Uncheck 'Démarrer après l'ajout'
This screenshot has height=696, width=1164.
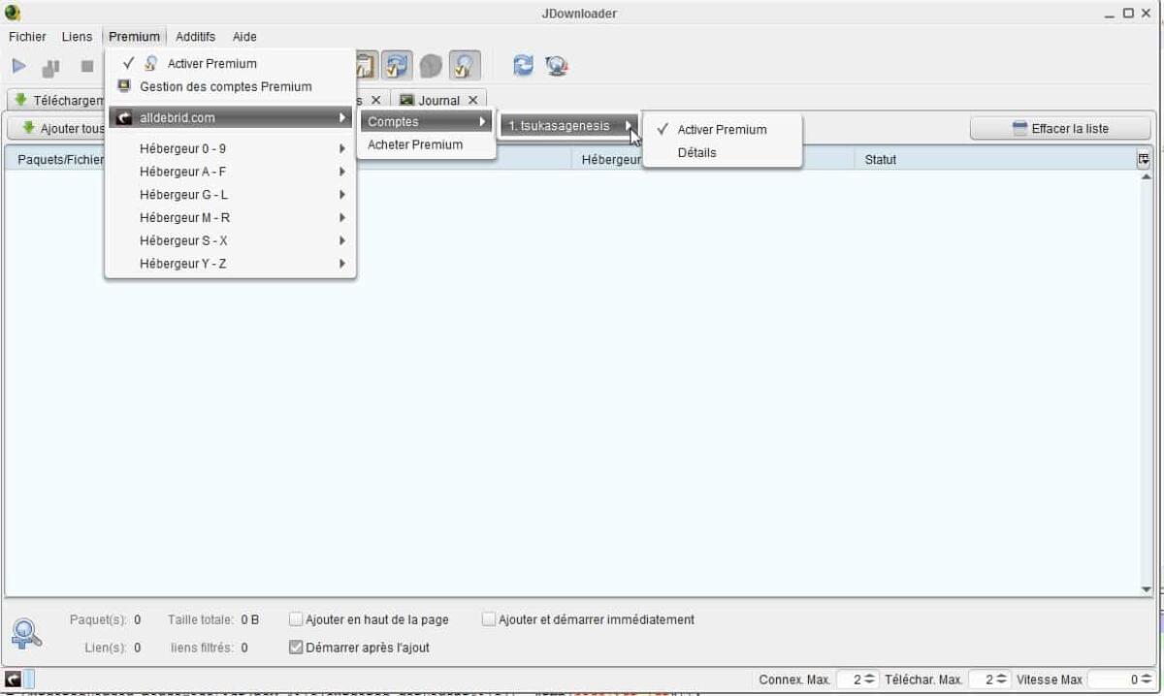pos(296,648)
